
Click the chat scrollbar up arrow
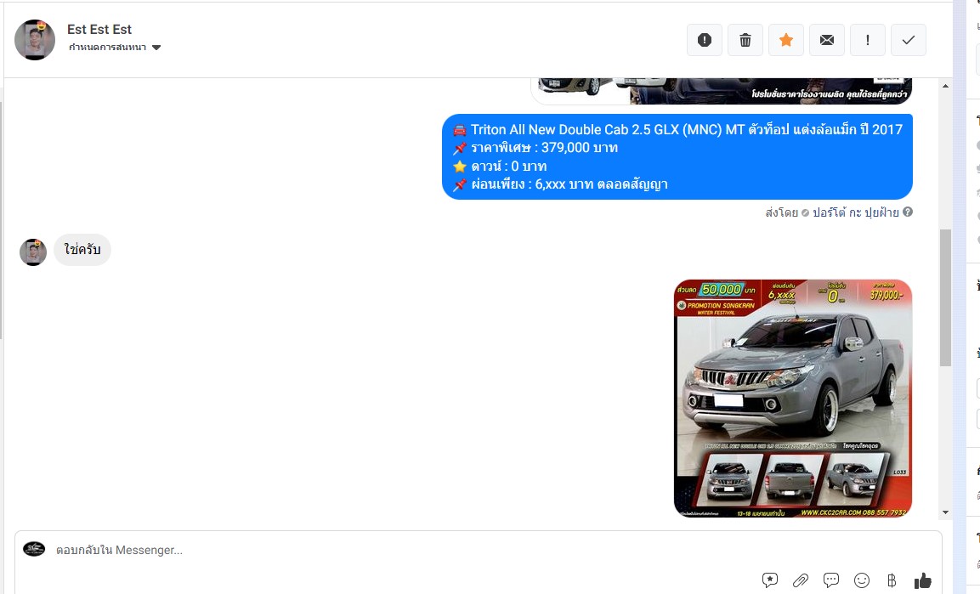click(x=945, y=86)
